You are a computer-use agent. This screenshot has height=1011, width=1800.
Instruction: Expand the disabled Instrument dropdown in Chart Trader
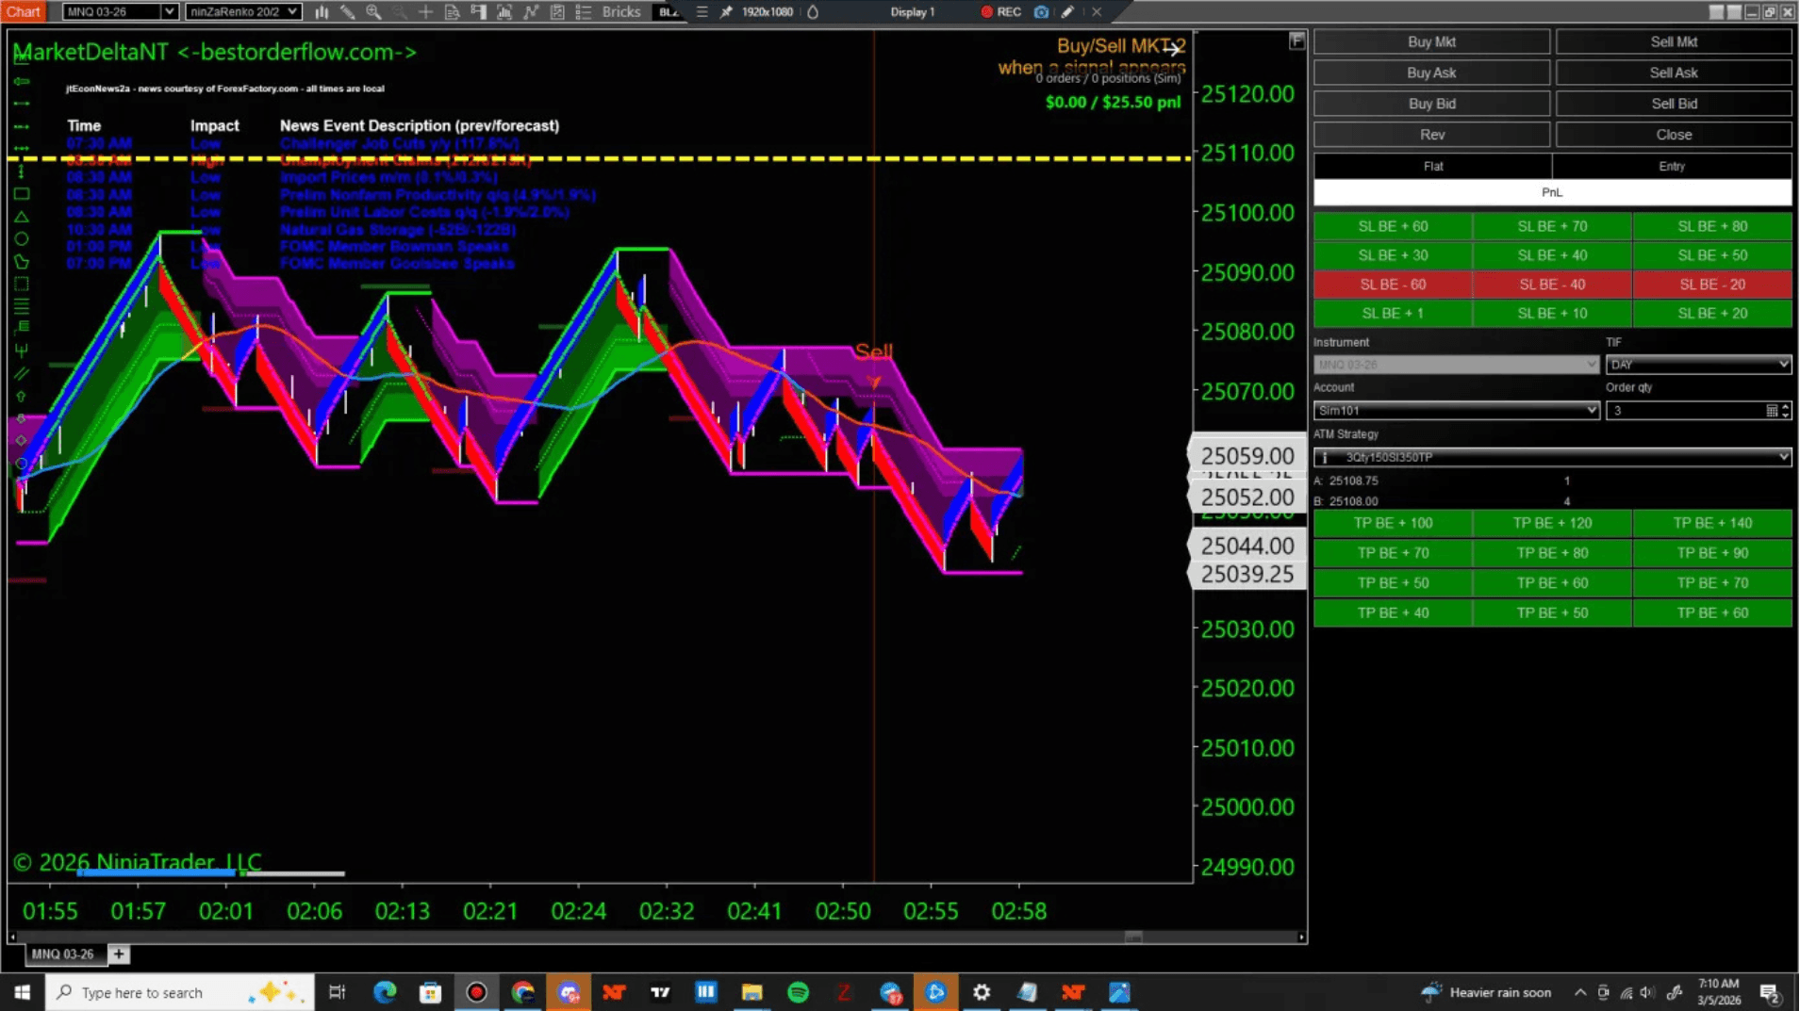coord(1456,365)
